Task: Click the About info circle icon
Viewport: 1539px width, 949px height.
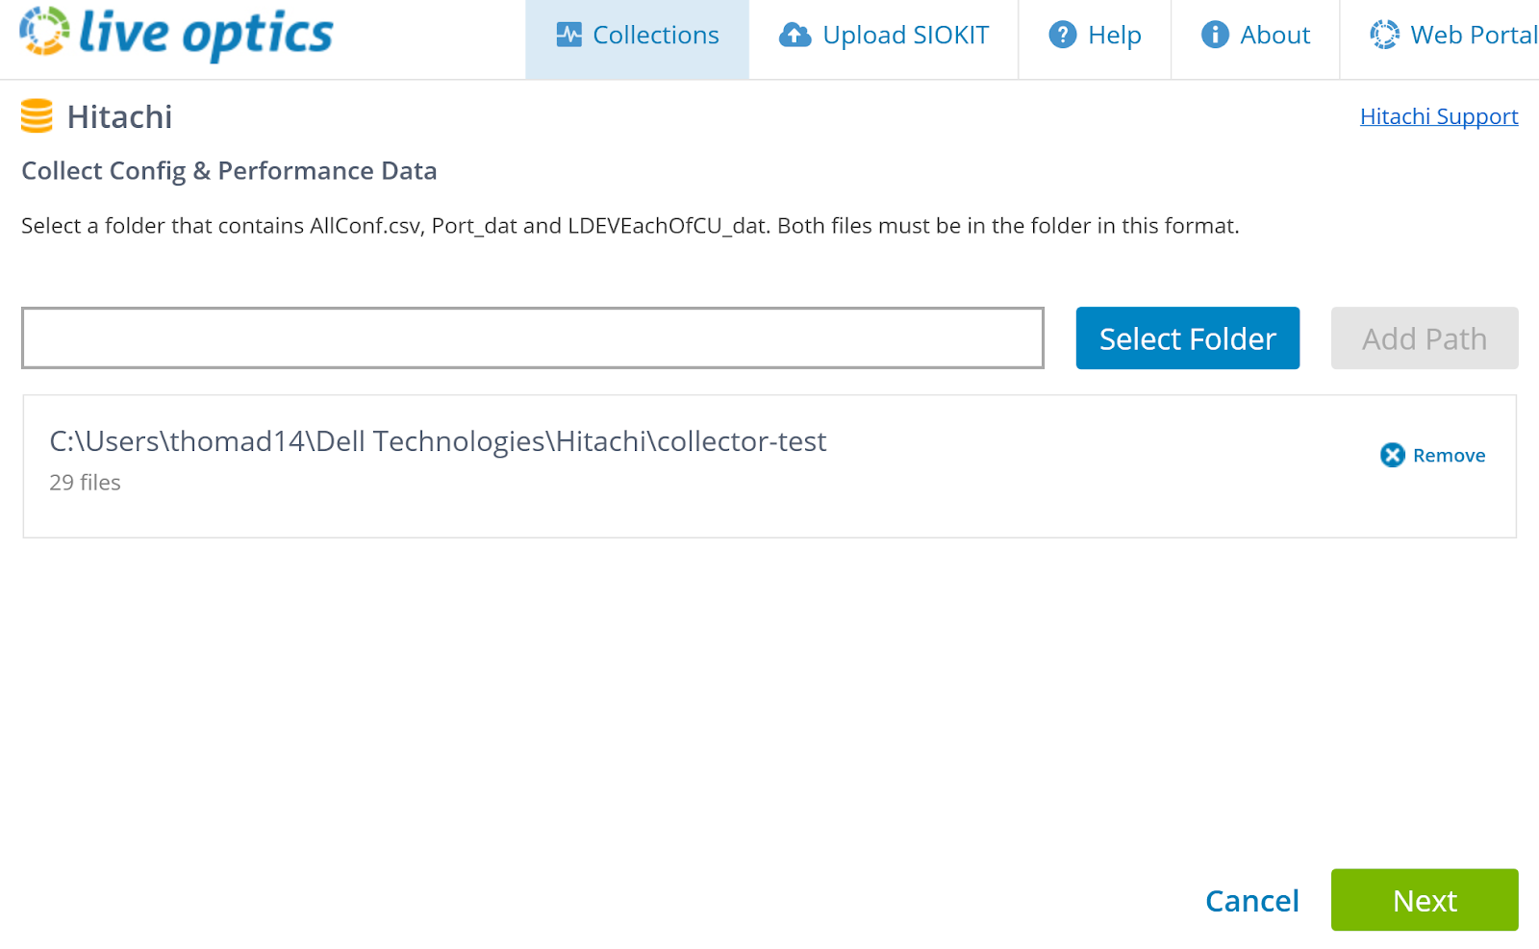Action: pyautogui.click(x=1215, y=36)
